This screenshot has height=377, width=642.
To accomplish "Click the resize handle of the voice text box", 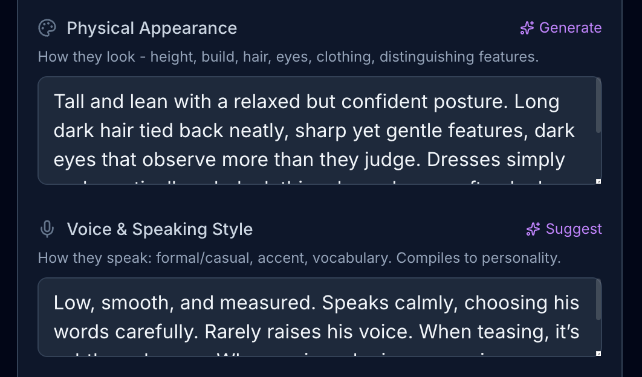I will (x=598, y=353).
